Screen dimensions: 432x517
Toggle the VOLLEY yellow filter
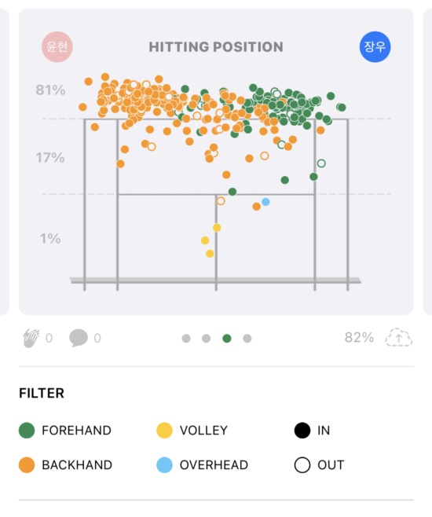tap(192, 431)
